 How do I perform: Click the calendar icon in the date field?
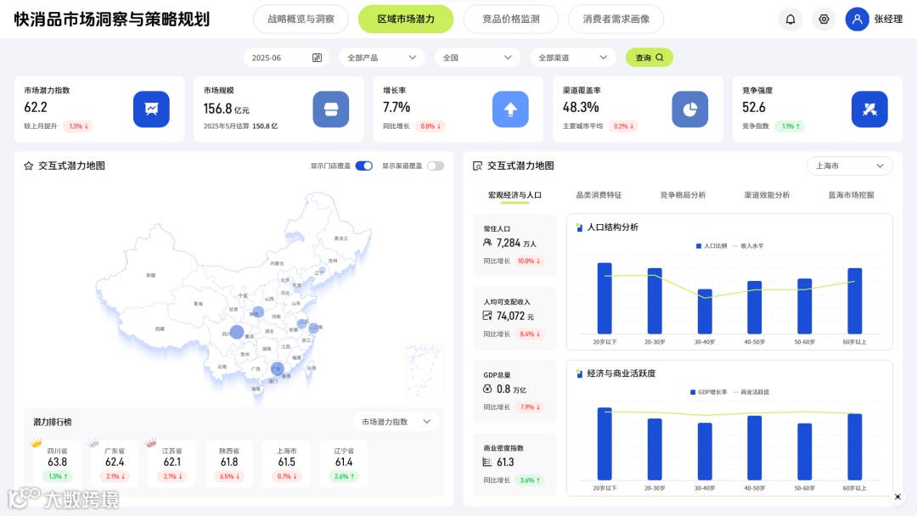tap(317, 57)
